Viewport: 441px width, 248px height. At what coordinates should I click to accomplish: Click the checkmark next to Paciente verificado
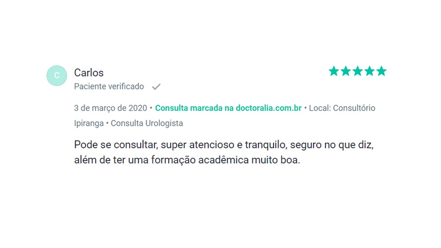pyautogui.click(x=156, y=86)
